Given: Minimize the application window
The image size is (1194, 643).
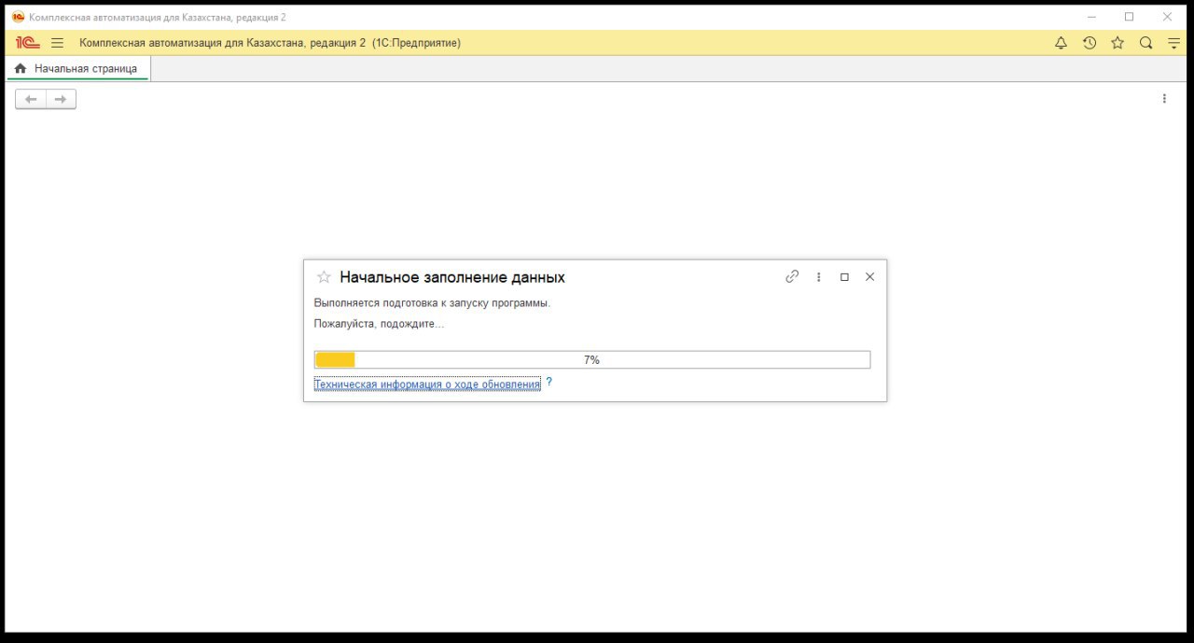Looking at the screenshot, I should tap(1091, 17).
